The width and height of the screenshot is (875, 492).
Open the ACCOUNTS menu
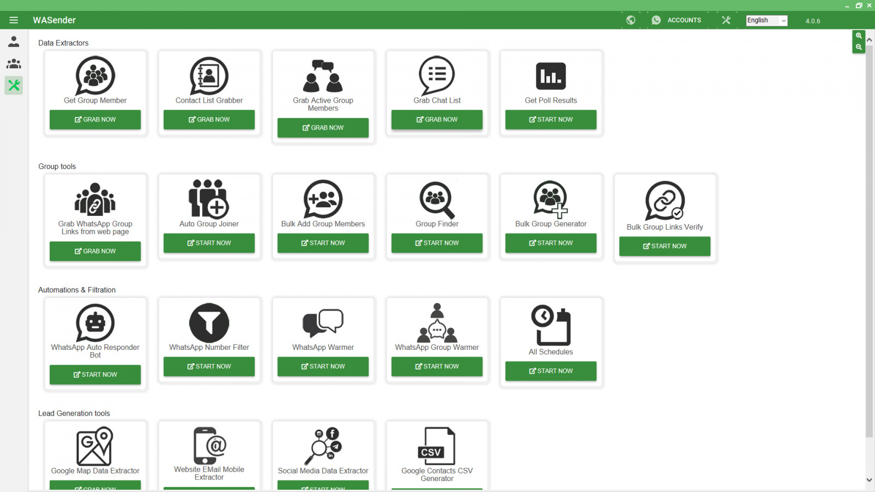click(676, 20)
